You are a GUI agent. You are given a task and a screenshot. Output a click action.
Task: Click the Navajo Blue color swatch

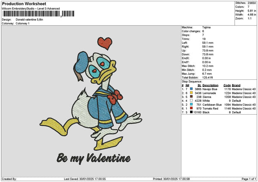pos(191,89)
